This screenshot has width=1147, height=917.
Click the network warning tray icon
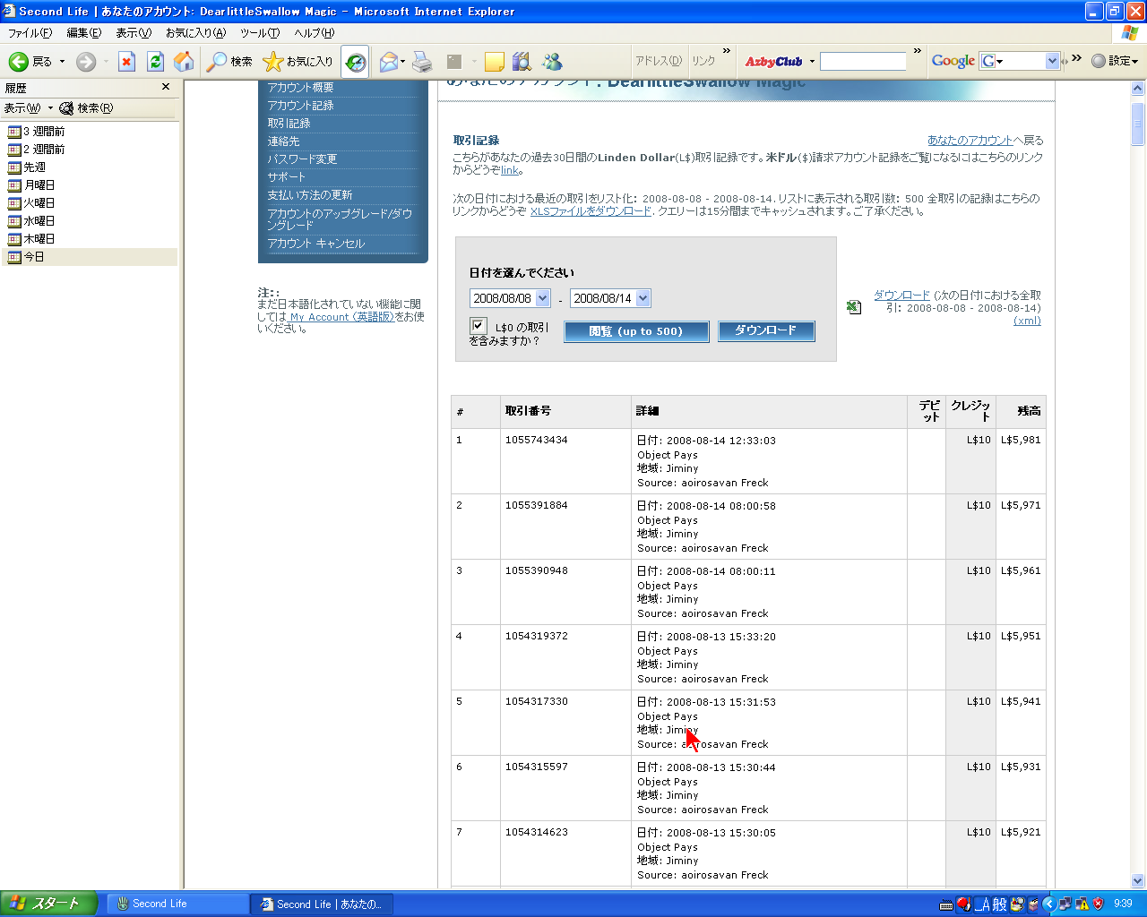coord(1082,904)
